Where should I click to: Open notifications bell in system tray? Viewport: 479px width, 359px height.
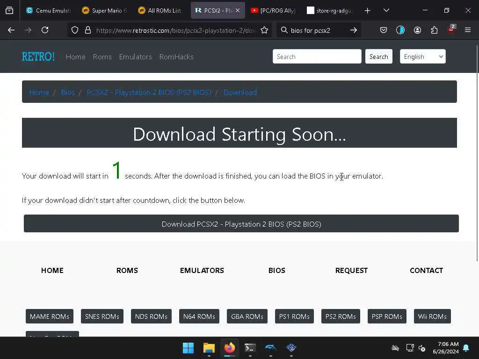[466, 348]
